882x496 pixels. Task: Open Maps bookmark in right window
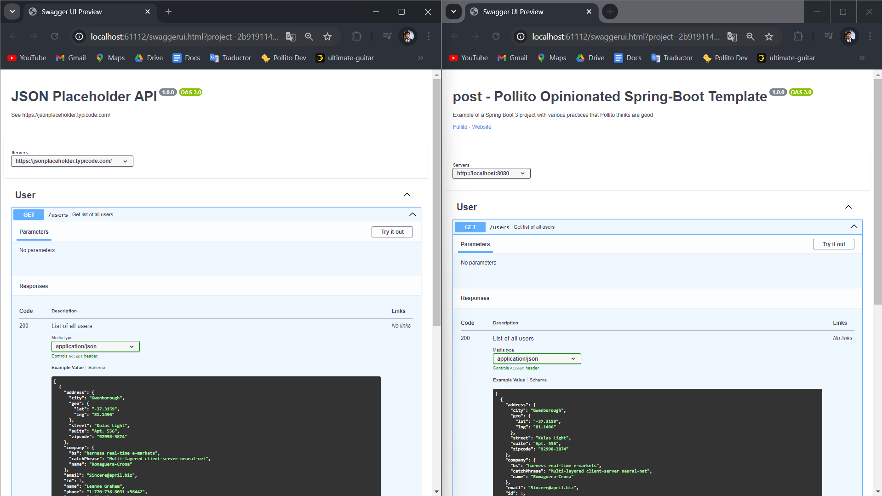(551, 58)
